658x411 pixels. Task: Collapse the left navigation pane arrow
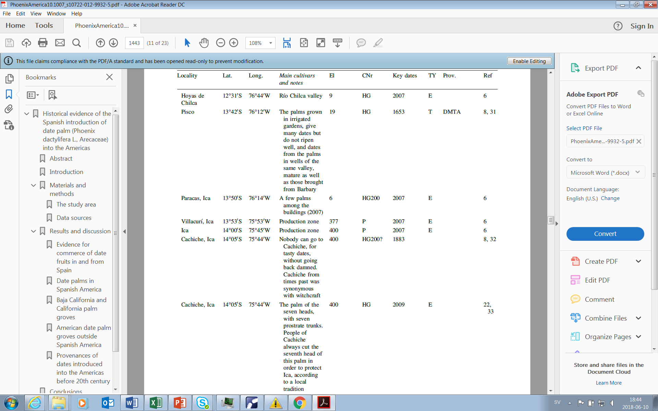tap(124, 232)
